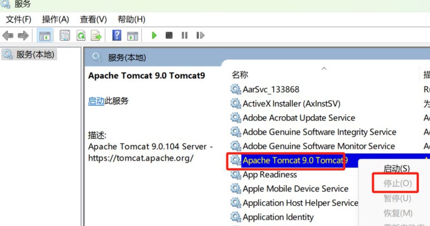This screenshot has height=226, width=430.
Task: Open the 操作(A) menu
Action: tap(55, 20)
